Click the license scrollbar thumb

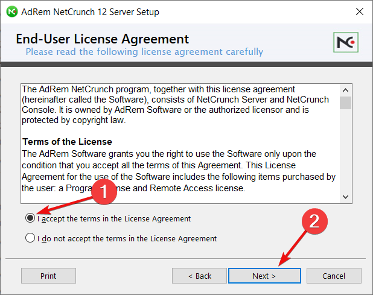tap(345, 103)
